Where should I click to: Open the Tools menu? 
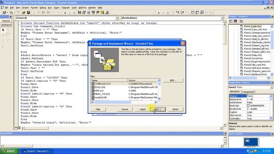point(74,8)
